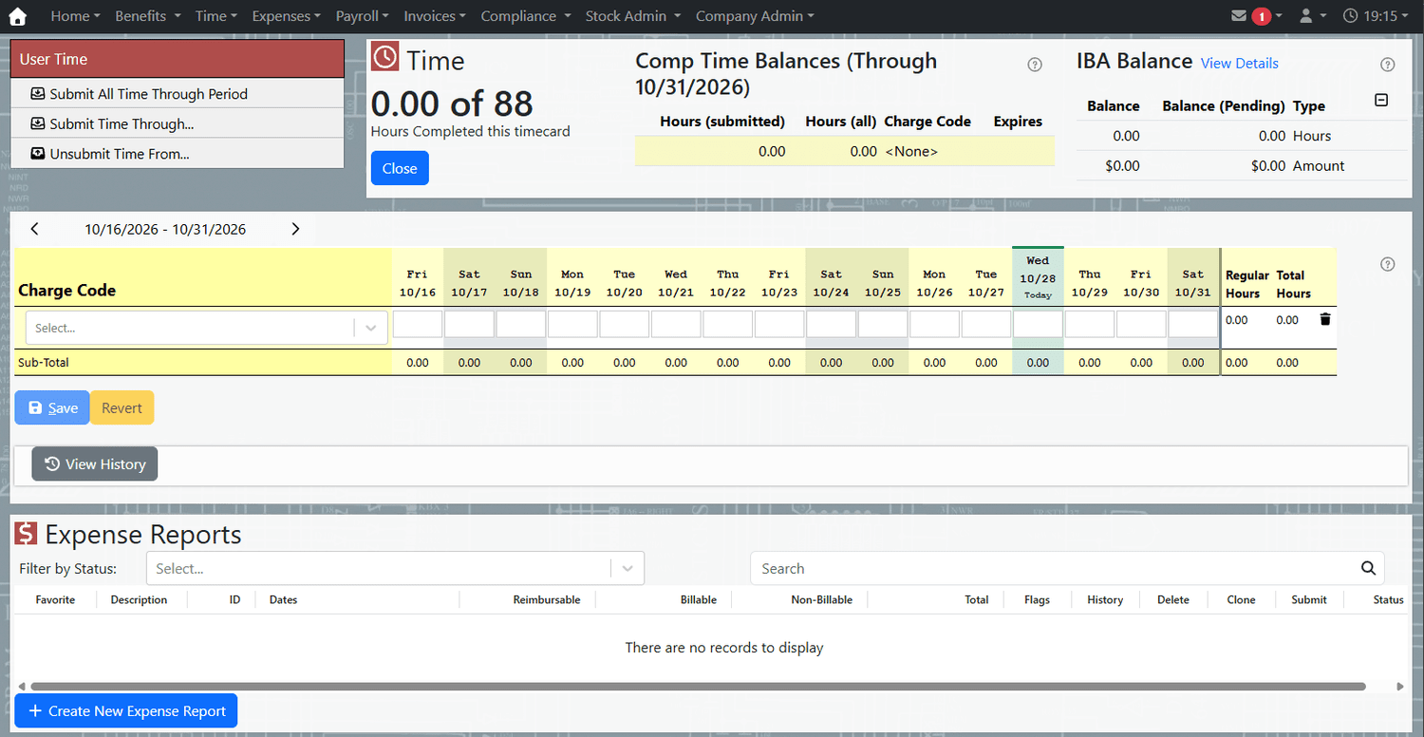
Task: Expand the Compliance navbar dropdown
Action: pos(526,16)
